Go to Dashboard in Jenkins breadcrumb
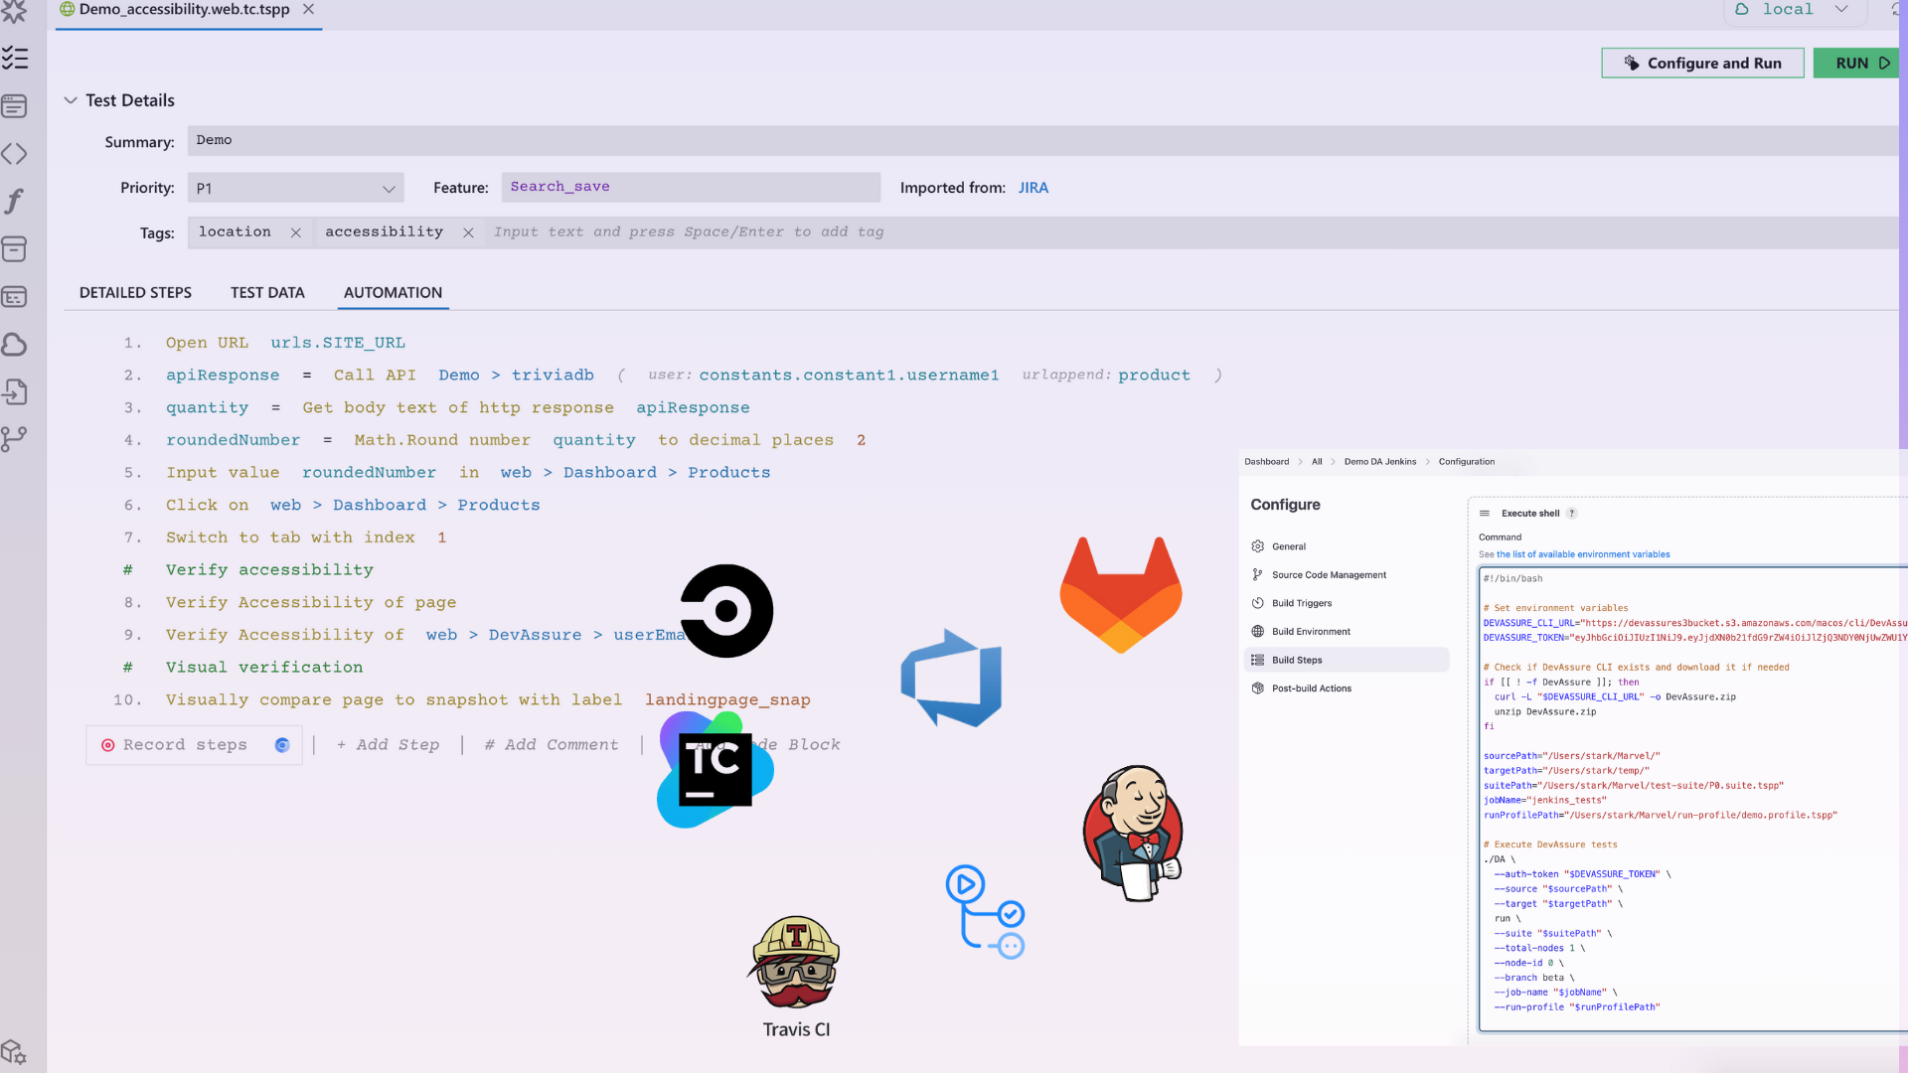 coord(1266,462)
